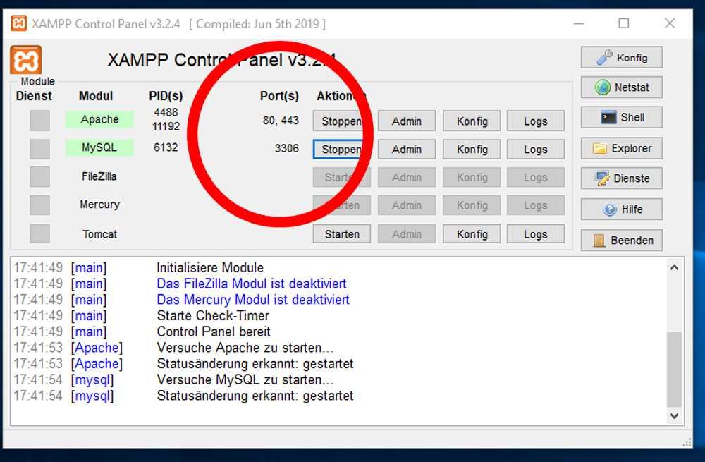This screenshot has width=705, height=462.
Task: Open Konfig via the wrench icon button
Action: pyautogui.click(x=621, y=58)
